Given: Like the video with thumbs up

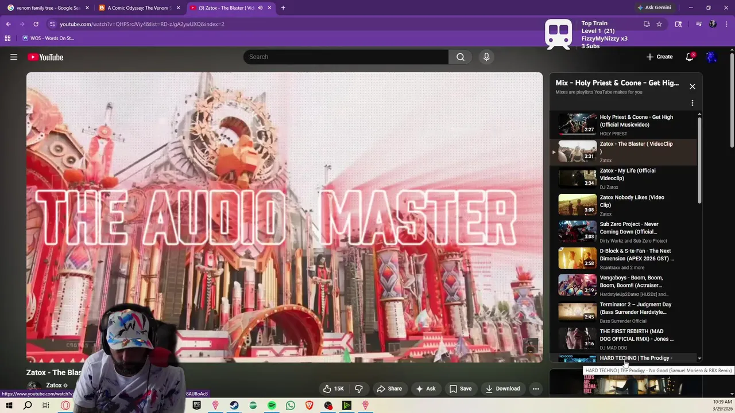Looking at the screenshot, I should [334, 388].
